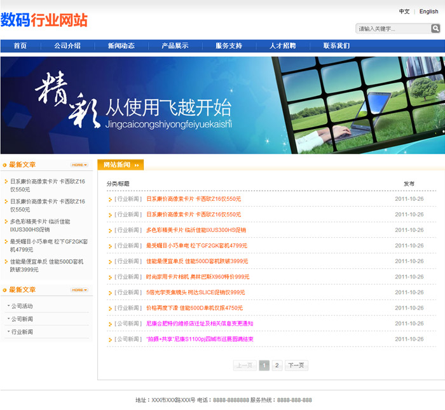Open the 公司介绍 menu item
The image size is (445, 410).
(x=67, y=46)
